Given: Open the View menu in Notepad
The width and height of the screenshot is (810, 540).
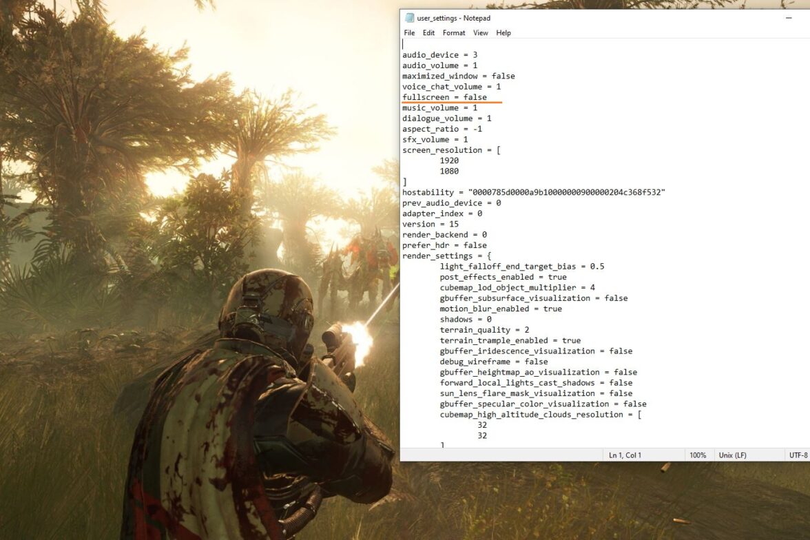Looking at the screenshot, I should coord(481,32).
